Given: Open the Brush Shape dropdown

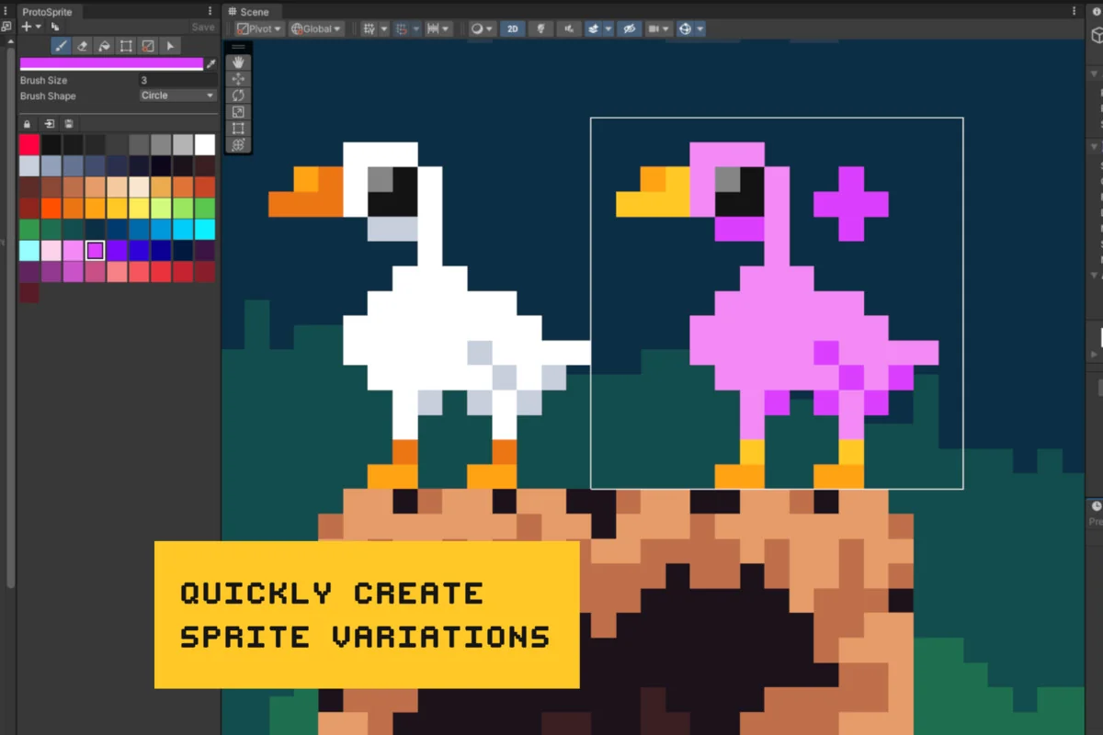Looking at the screenshot, I should [177, 96].
